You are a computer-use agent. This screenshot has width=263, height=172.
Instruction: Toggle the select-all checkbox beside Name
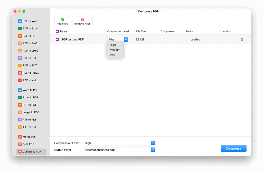[57, 31]
